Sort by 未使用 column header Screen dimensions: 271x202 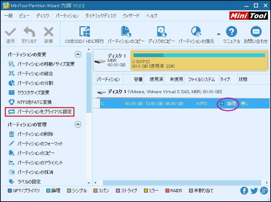174,79
